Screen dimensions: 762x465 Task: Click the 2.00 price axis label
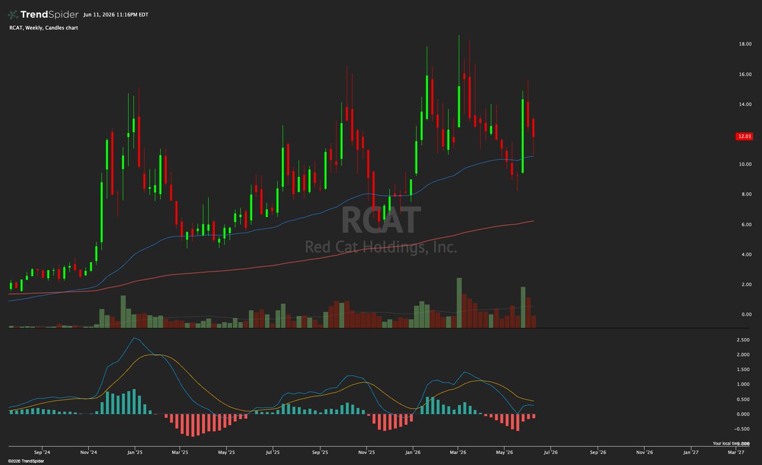point(747,285)
